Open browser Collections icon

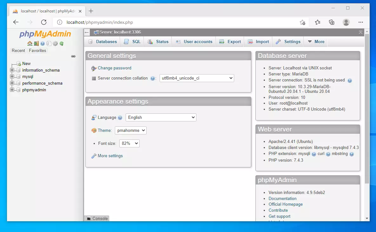332,22
